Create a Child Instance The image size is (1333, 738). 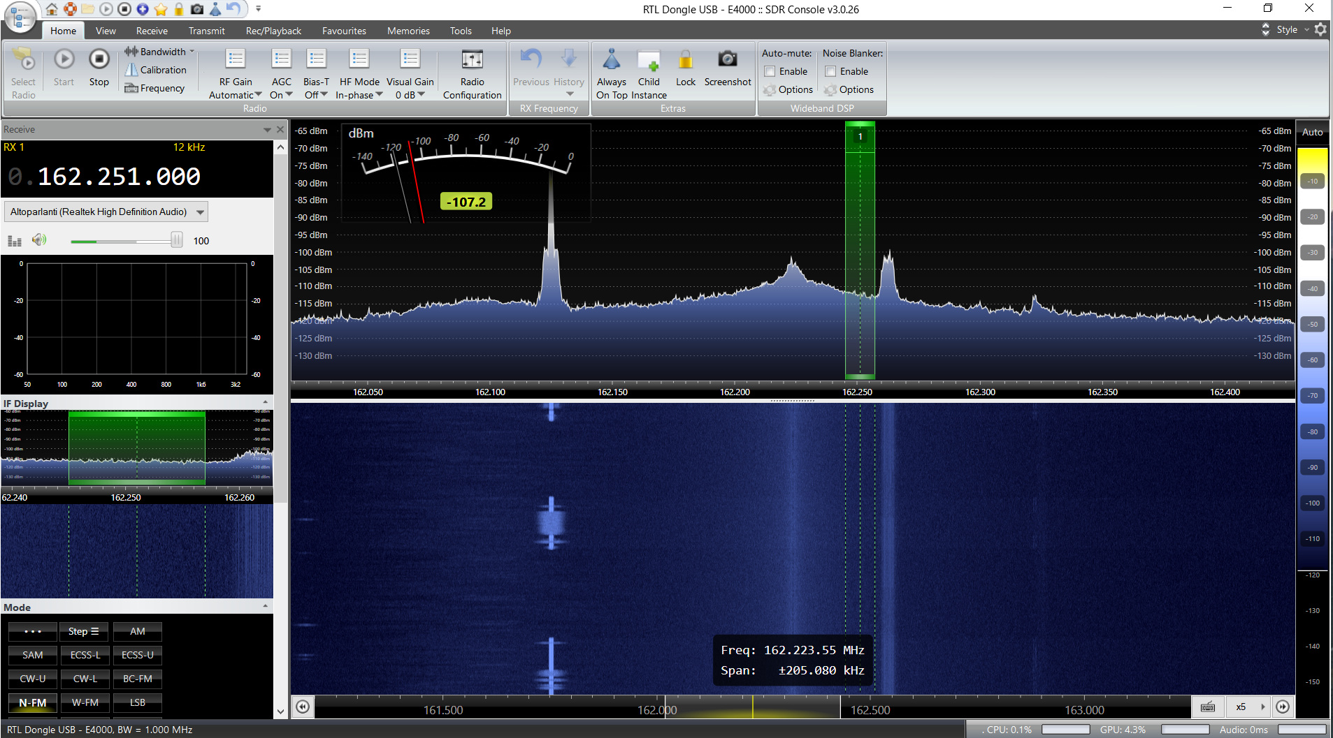click(648, 61)
